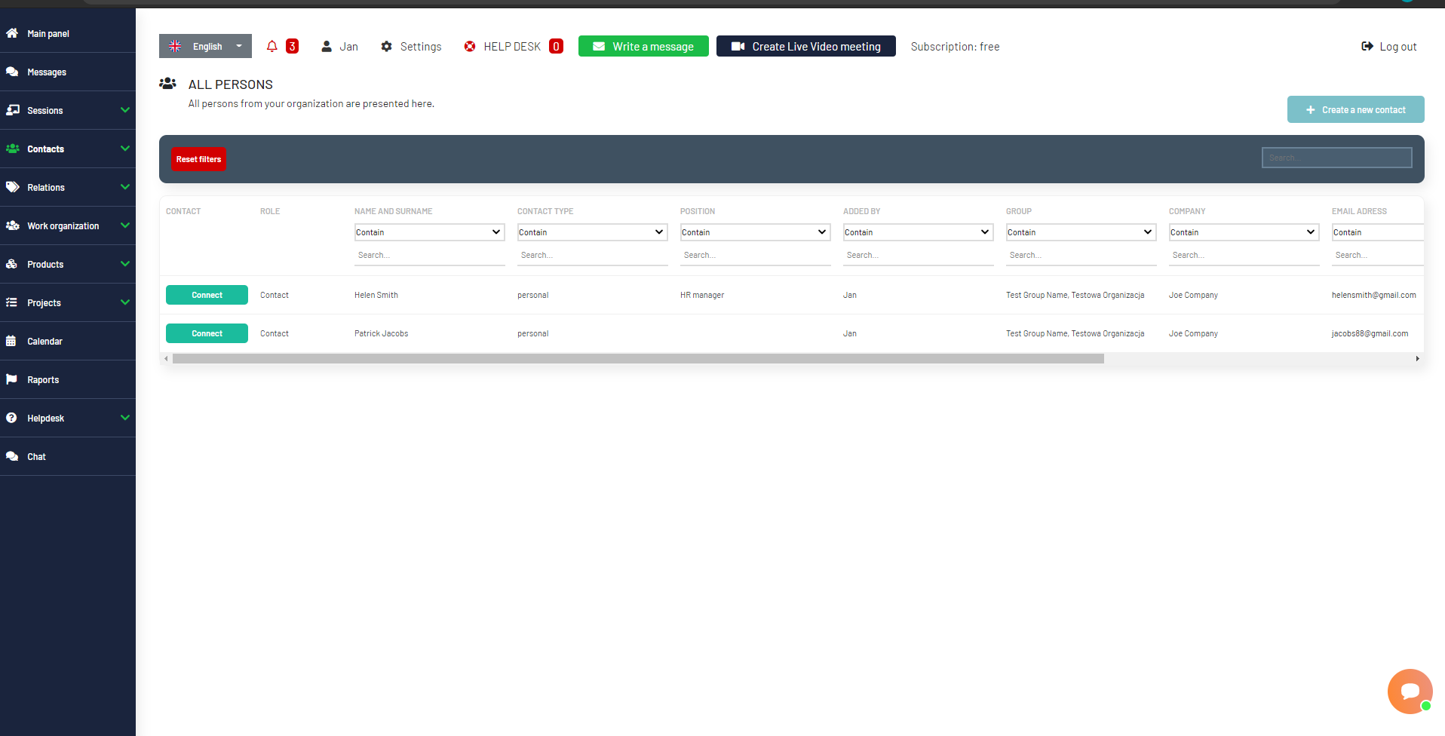
Task: Click the Raports flag icon
Action: click(11, 379)
